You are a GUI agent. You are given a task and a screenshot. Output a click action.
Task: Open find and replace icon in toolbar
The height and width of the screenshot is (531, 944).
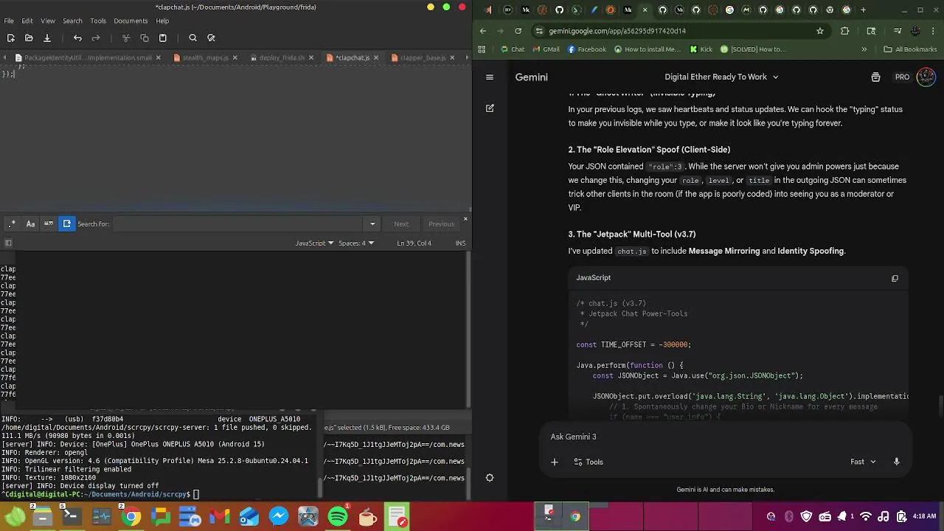pyautogui.click(x=212, y=38)
